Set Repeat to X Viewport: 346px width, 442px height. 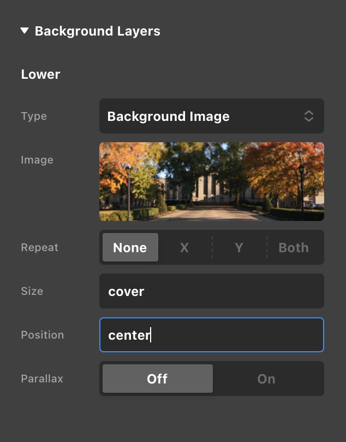point(184,247)
